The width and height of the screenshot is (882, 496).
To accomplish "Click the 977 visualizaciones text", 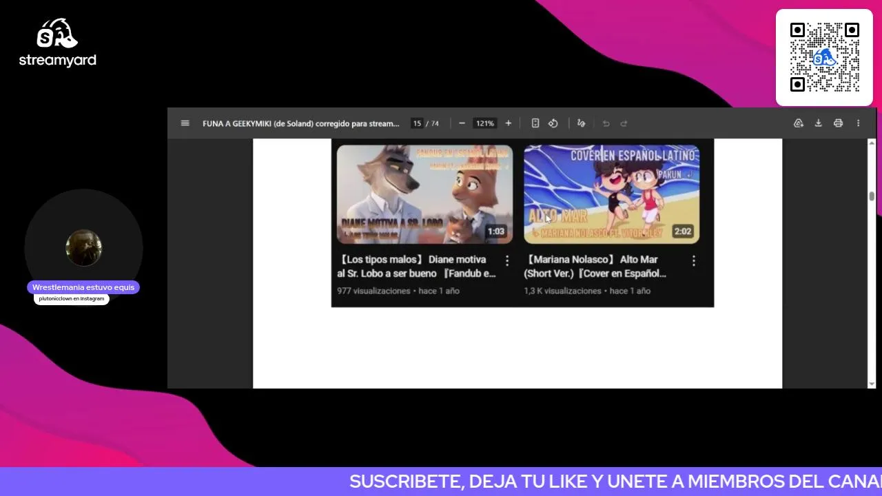I will point(373,291).
